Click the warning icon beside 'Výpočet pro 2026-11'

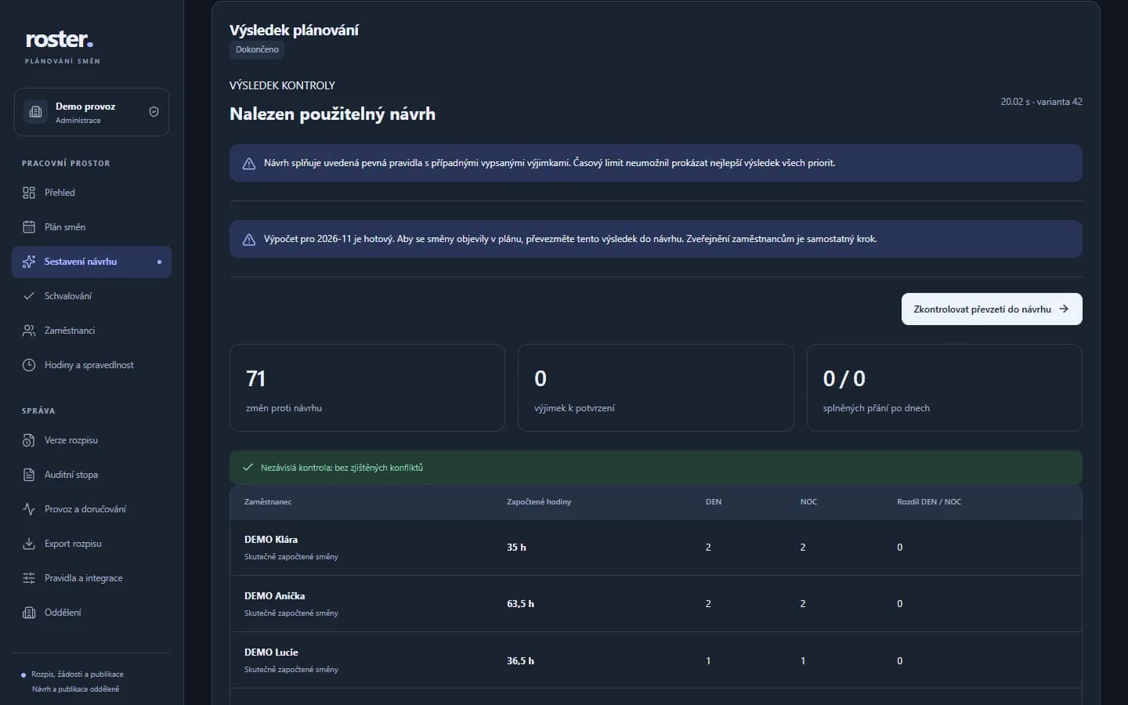(x=249, y=240)
